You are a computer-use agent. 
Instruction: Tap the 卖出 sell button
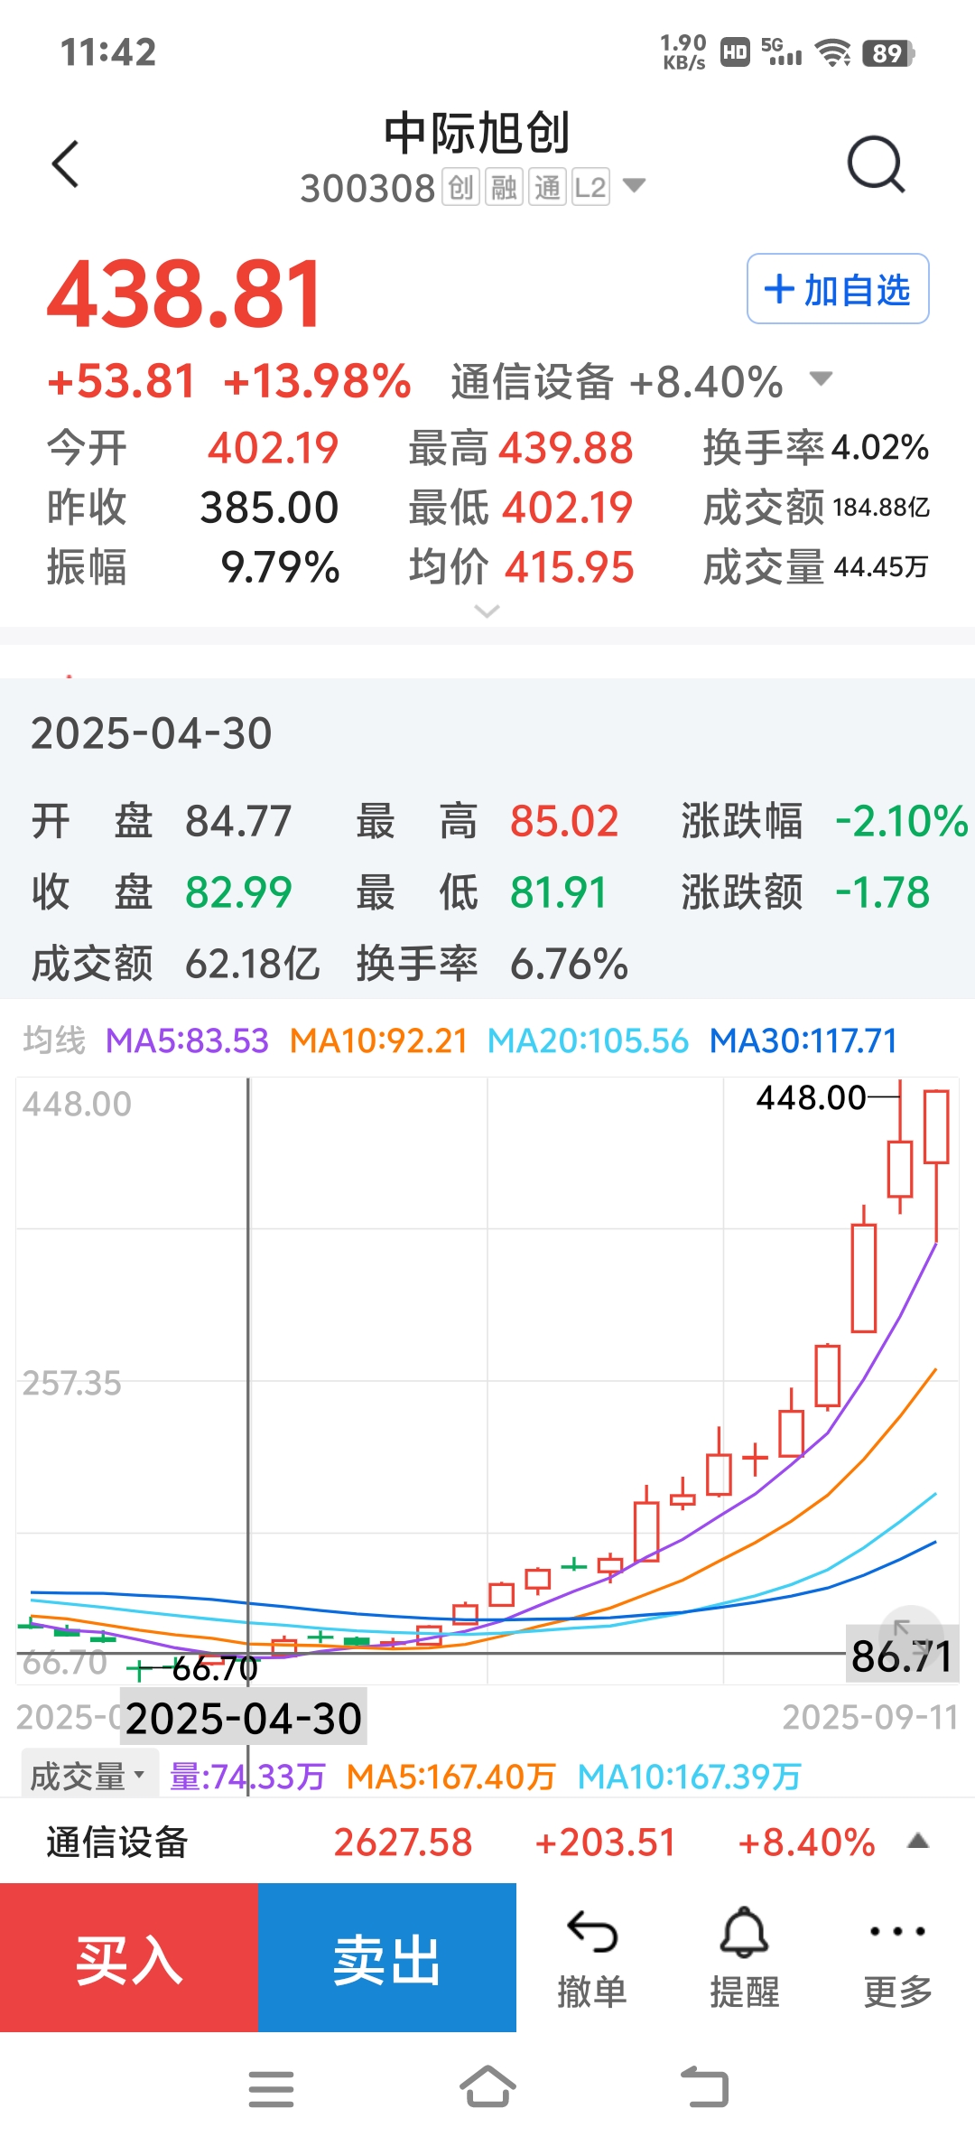387,1958
